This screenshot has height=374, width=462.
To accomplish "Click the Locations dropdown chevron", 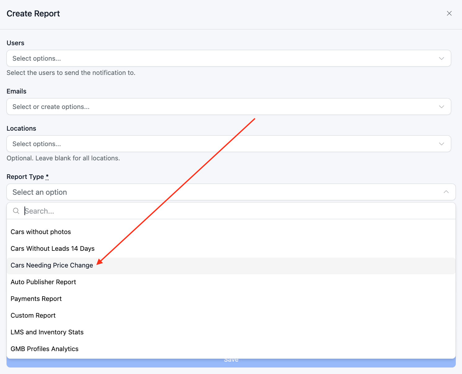I will click(x=442, y=144).
